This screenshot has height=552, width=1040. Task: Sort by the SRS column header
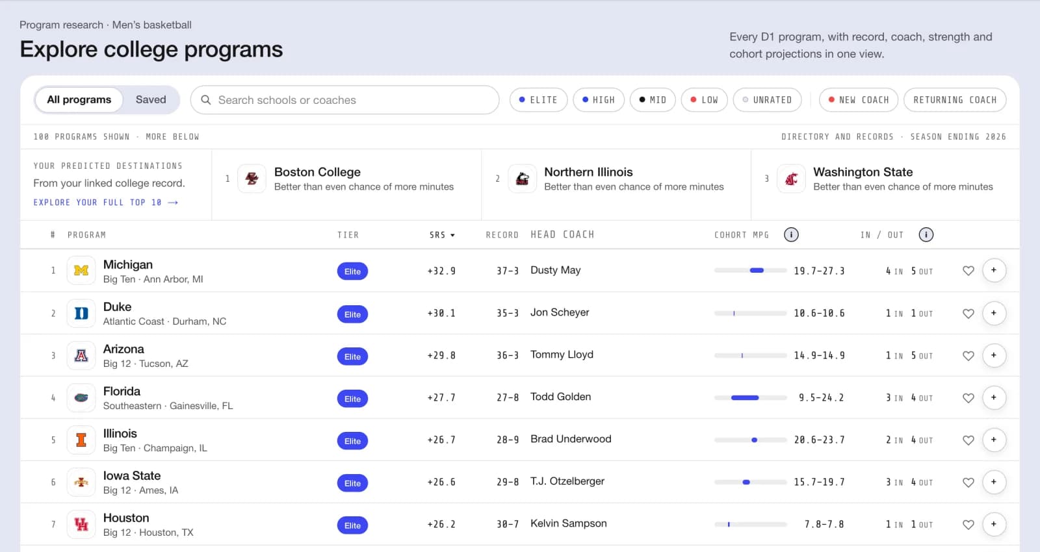pyautogui.click(x=442, y=235)
